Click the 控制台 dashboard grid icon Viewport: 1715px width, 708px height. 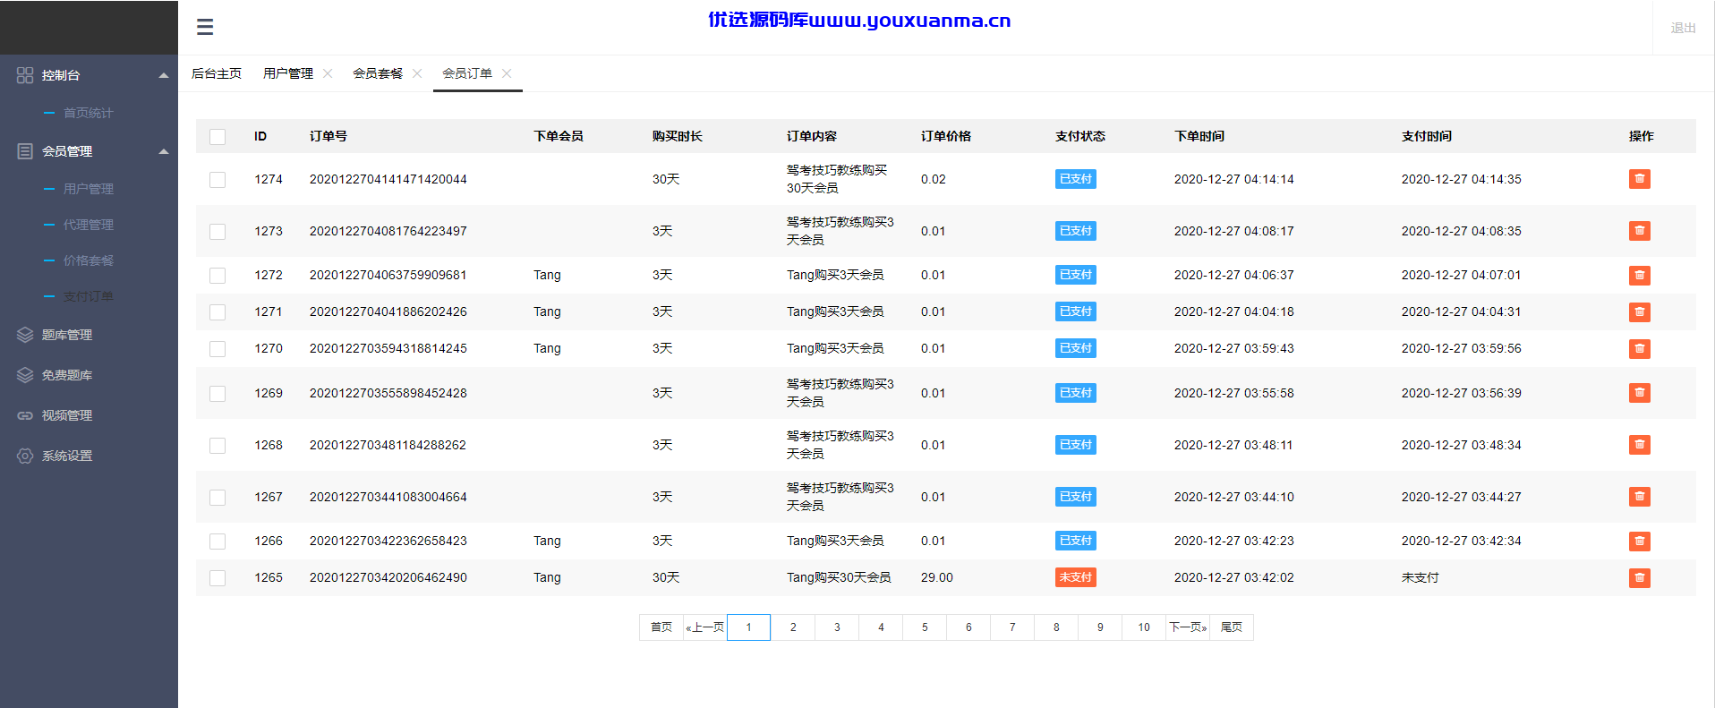[x=25, y=75]
